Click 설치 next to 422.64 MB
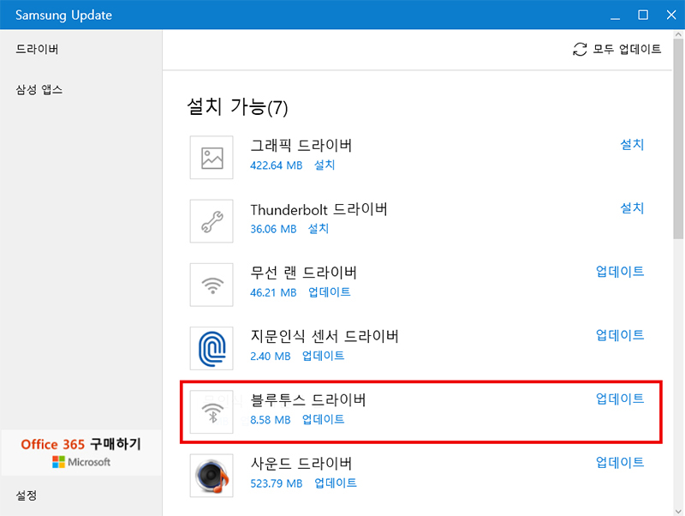The height and width of the screenshot is (516, 685). tap(325, 165)
